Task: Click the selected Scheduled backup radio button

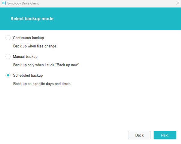Action: [x=8, y=75]
